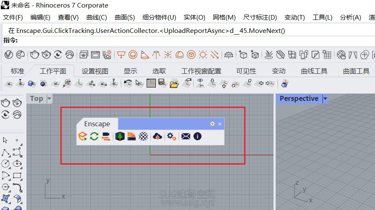Open 实体(O) menu
Viewport: 375px width, 210px height.
pos(195,17)
